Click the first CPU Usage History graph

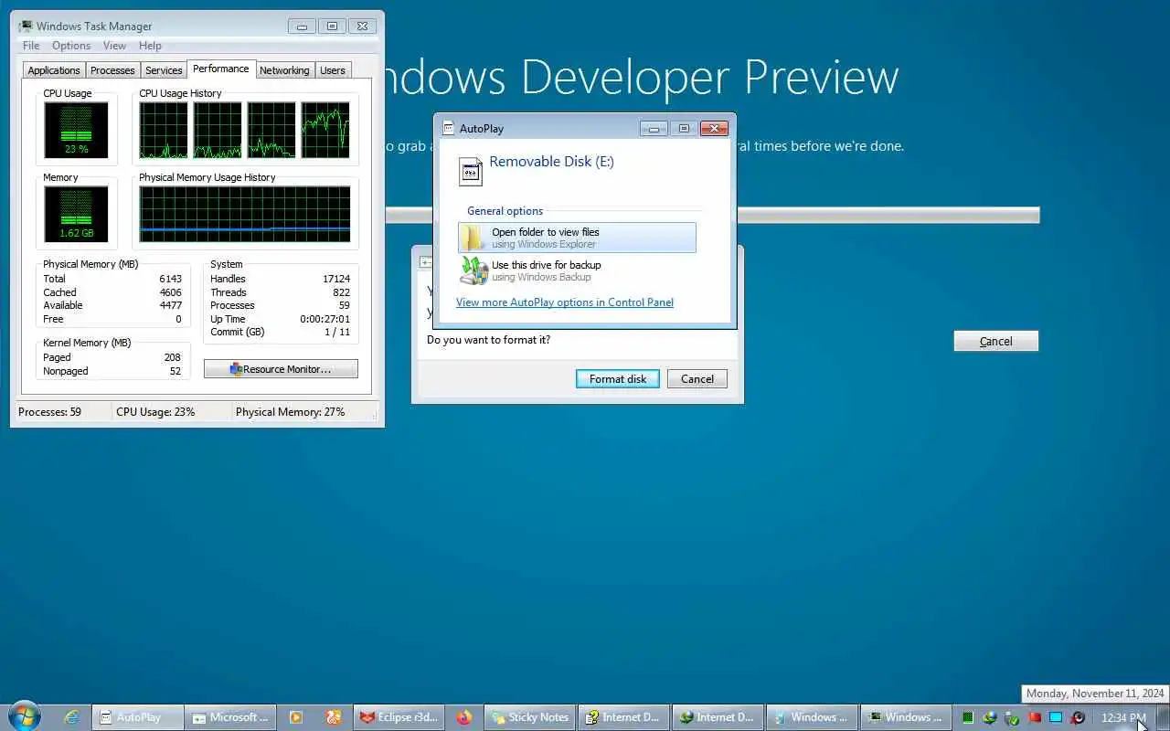[x=164, y=130]
